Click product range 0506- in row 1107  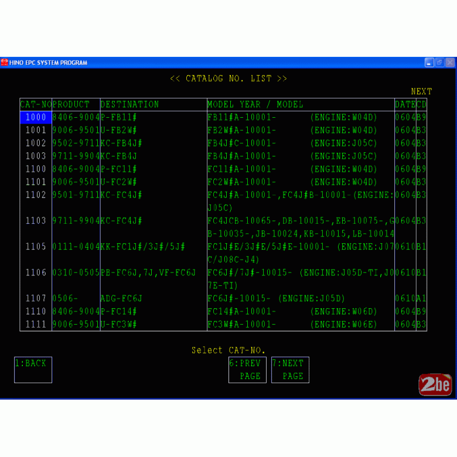(x=65, y=298)
